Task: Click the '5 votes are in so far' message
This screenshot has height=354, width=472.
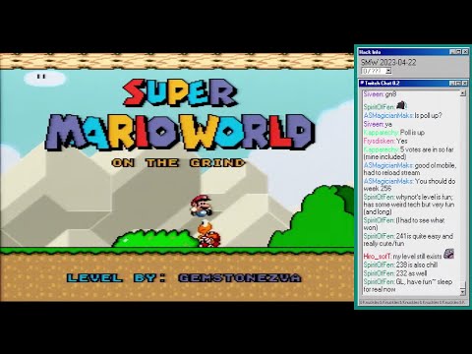Action: click(408, 153)
